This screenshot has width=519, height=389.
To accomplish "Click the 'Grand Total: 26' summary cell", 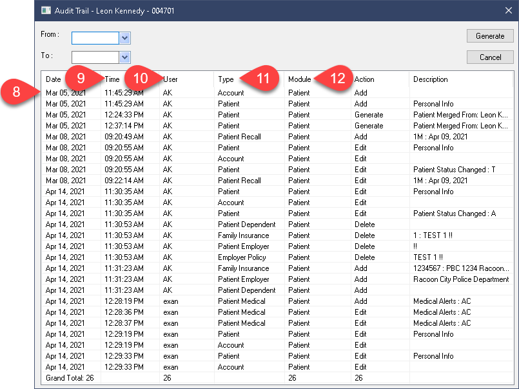I will coord(70,378).
